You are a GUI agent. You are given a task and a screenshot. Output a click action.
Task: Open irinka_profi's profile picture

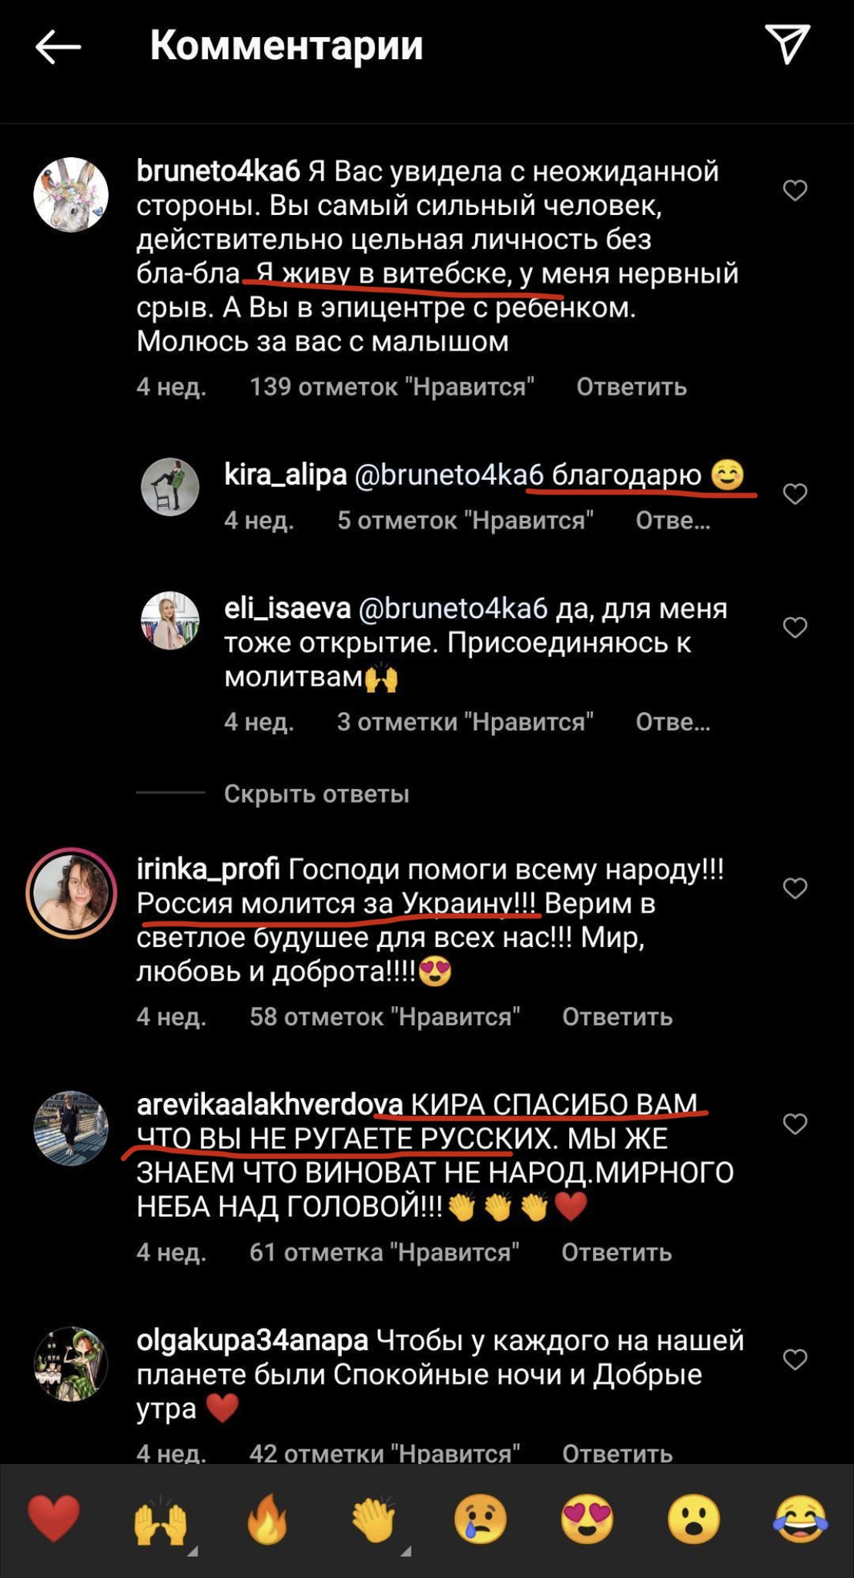[71, 893]
